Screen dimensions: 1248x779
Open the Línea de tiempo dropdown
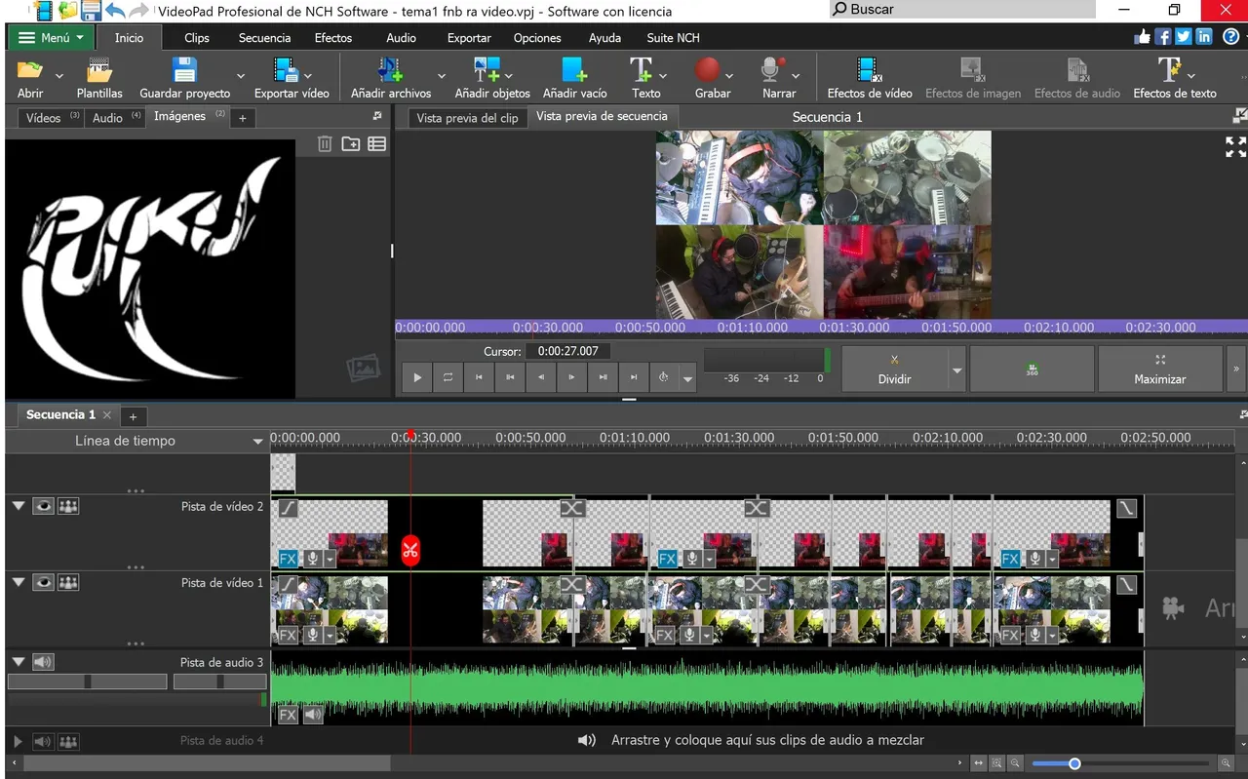[x=257, y=442]
